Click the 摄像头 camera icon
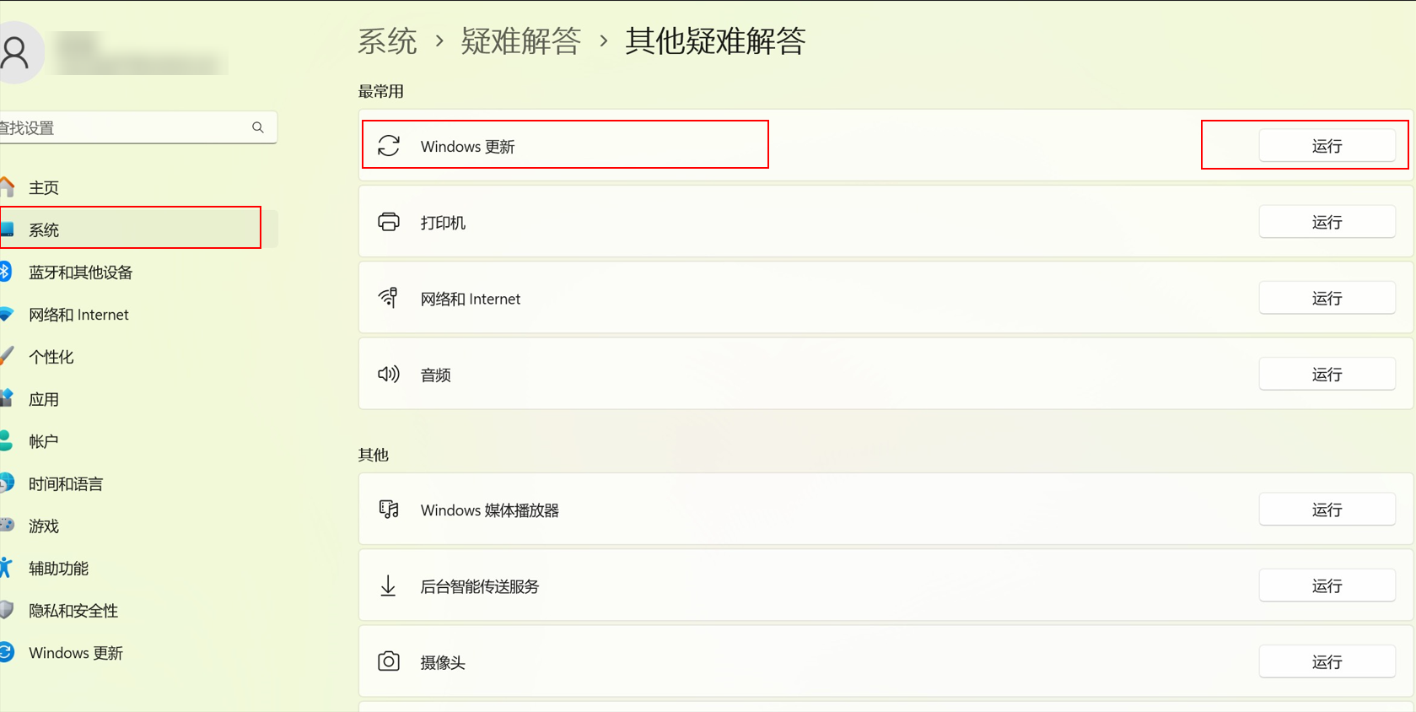The width and height of the screenshot is (1416, 712). tap(389, 661)
